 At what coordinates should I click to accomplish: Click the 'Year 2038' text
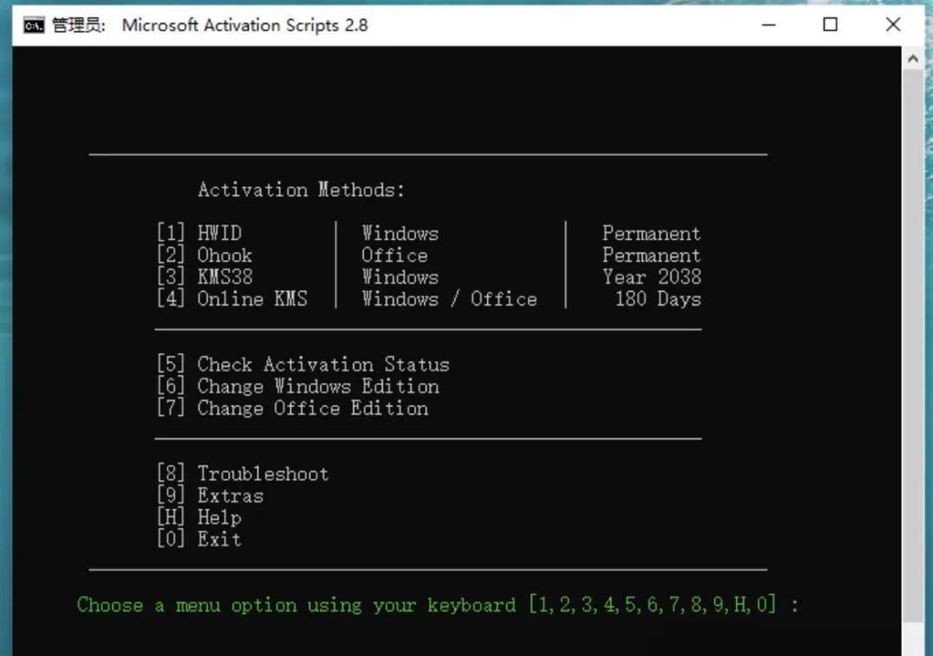(651, 277)
